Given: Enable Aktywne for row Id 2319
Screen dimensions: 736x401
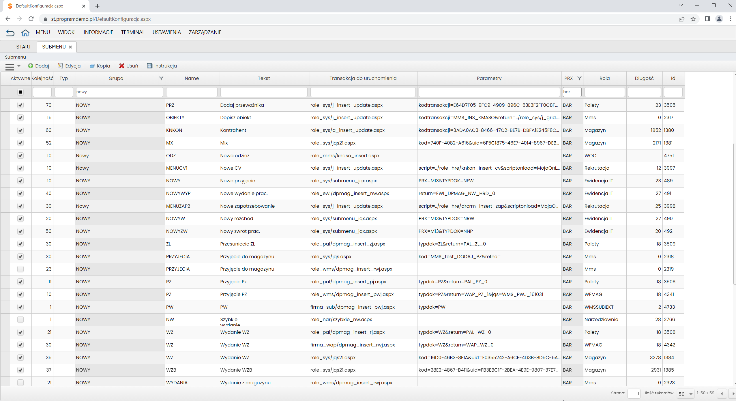Looking at the screenshot, I should tap(20, 269).
